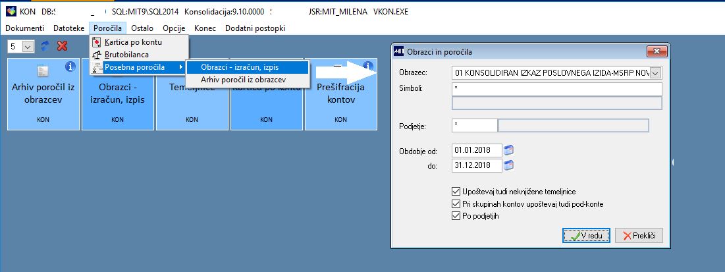725x272 pixels.
Task: Click the red X delete icon in toolbar
Action: tap(62, 46)
